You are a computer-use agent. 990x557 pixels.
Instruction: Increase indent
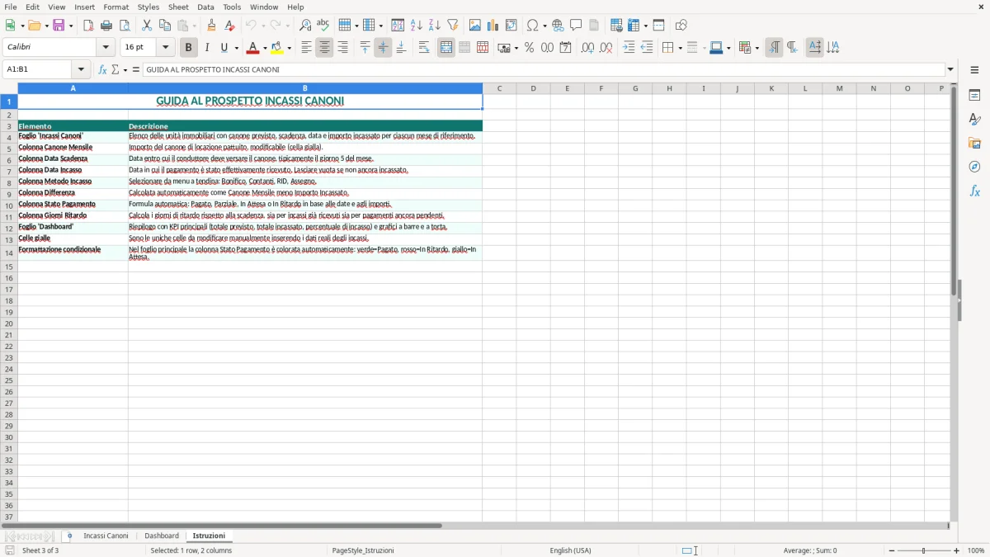629,48
